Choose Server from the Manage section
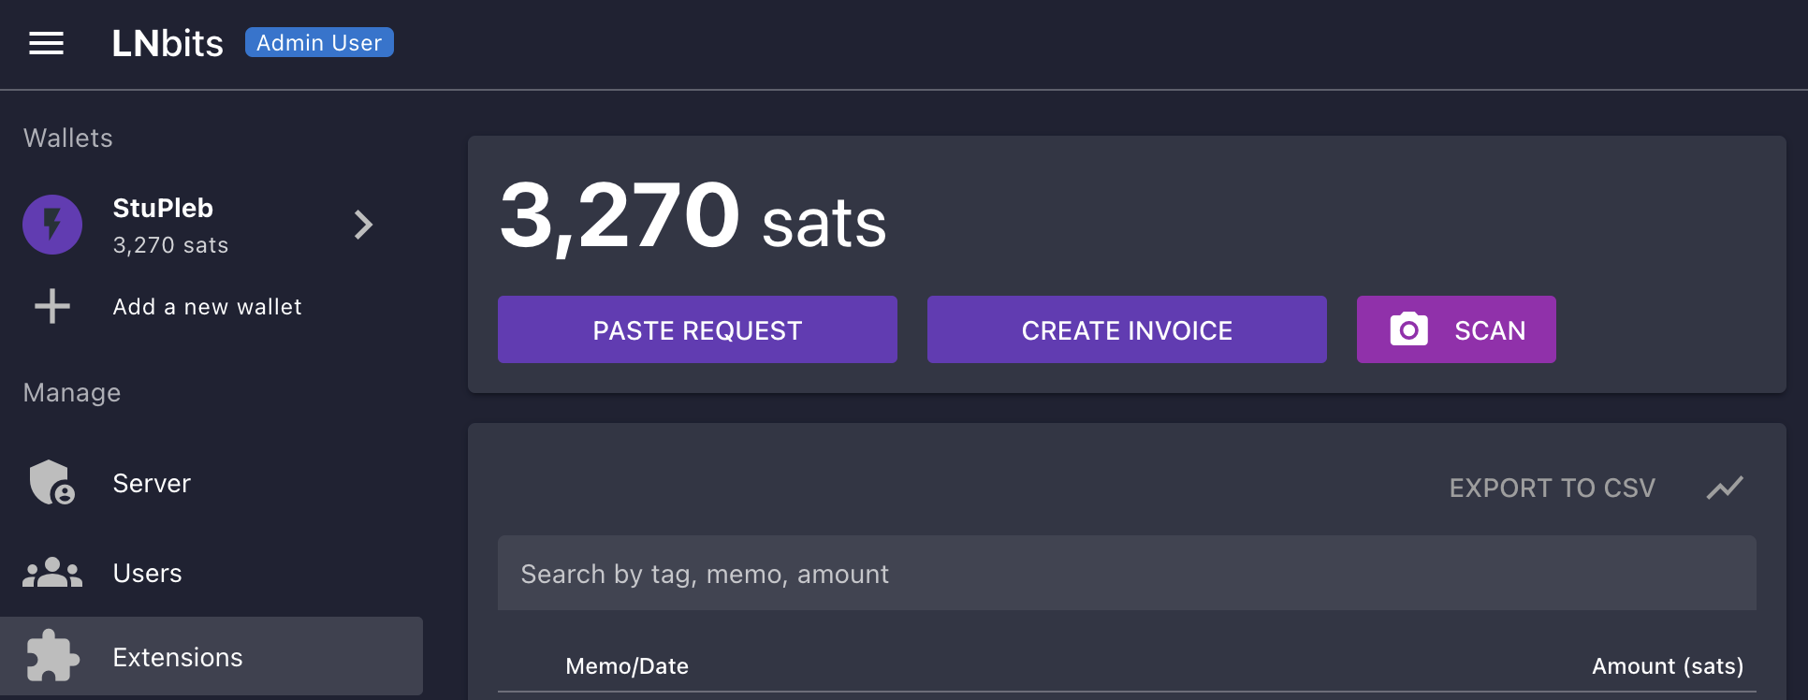 click(151, 483)
